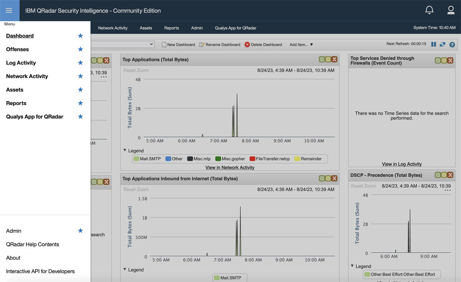Open the blue help question icon
461x282 pixels.
pyautogui.click(x=452, y=45)
